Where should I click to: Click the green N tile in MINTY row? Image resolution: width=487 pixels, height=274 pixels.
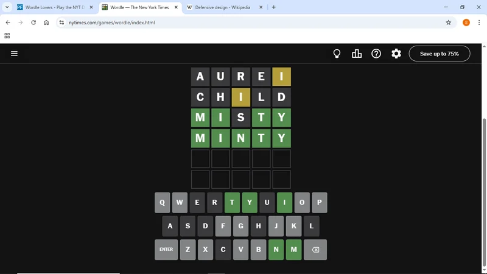pyautogui.click(x=240, y=138)
